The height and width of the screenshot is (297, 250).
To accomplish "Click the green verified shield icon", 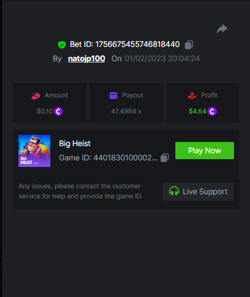I will 62,45.
